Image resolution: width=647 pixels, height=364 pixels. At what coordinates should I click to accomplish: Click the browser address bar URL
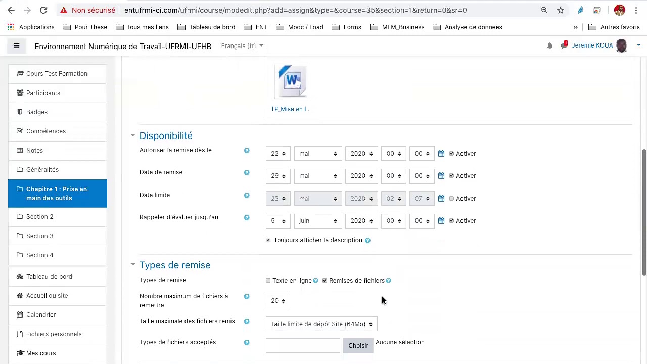click(x=295, y=10)
